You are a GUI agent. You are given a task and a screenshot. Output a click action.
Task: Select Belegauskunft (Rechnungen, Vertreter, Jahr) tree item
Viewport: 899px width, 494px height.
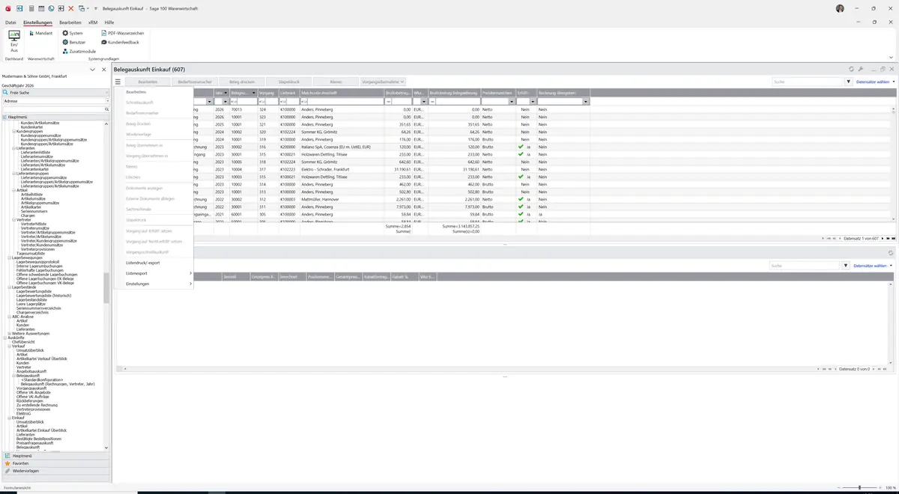click(x=58, y=384)
